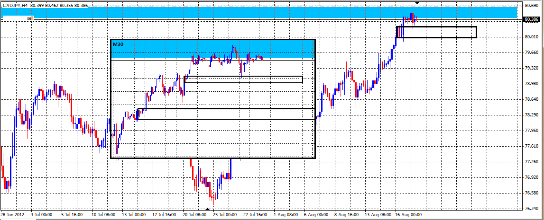The image size is (544, 220).
Task: Click the 76.240 price at the axis bottom
Action: coord(531,209)
